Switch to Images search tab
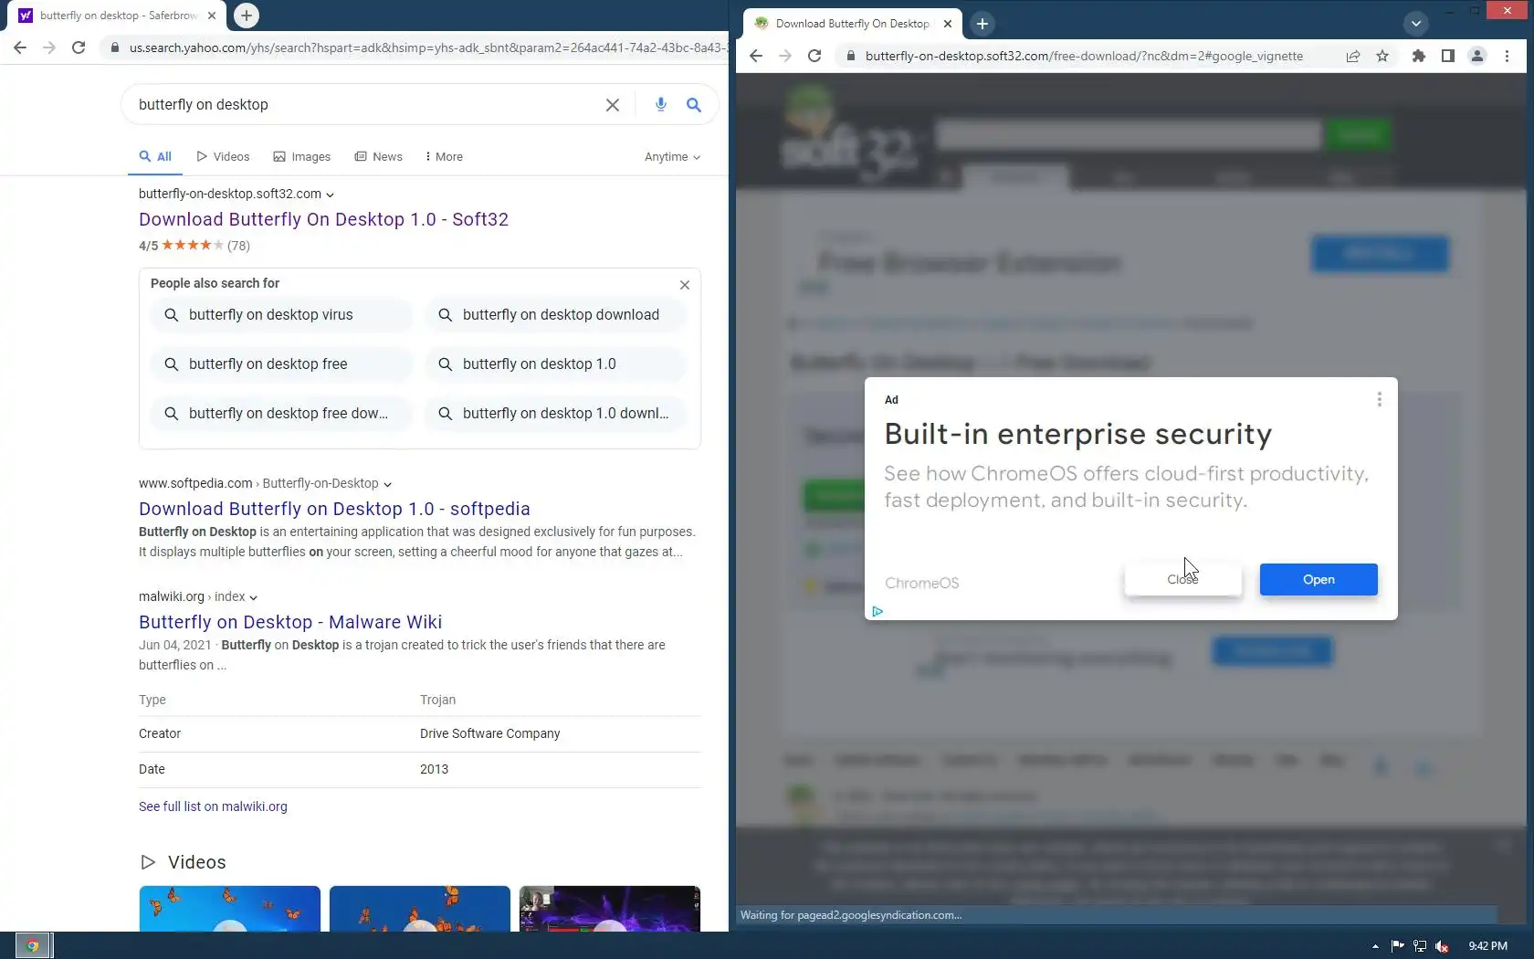The height and width of the screenshot is (959, 1534). [302, 157]
